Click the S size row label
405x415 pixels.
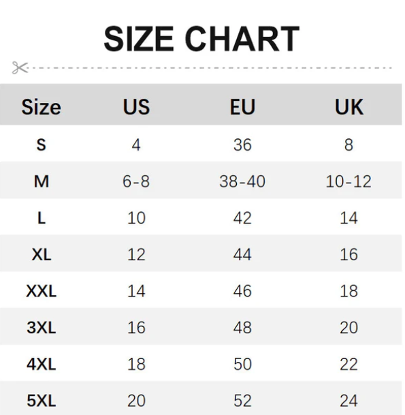tap(41, 145)
